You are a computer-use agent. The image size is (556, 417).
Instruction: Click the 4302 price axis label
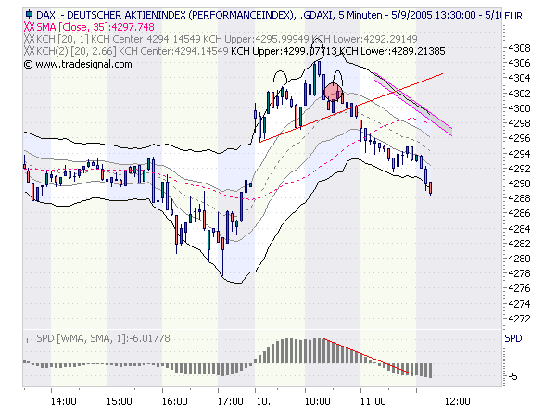[519, 94]
